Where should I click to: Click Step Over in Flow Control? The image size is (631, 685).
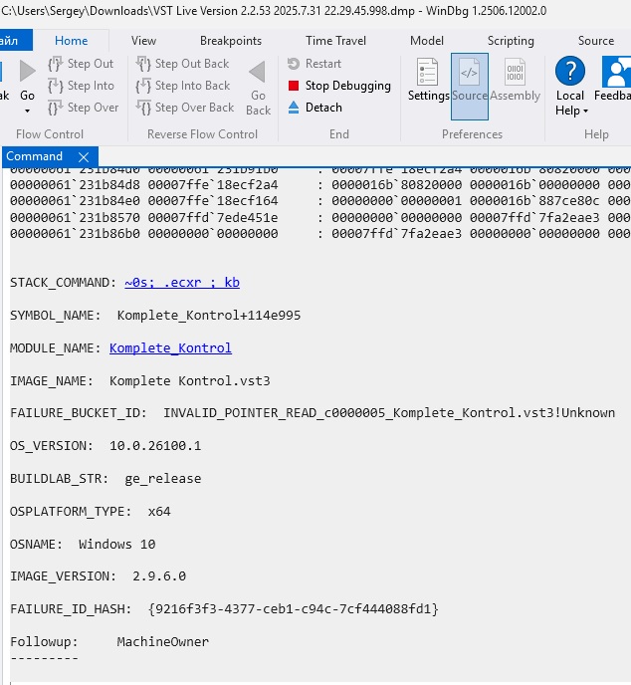[x=83, y=108]
